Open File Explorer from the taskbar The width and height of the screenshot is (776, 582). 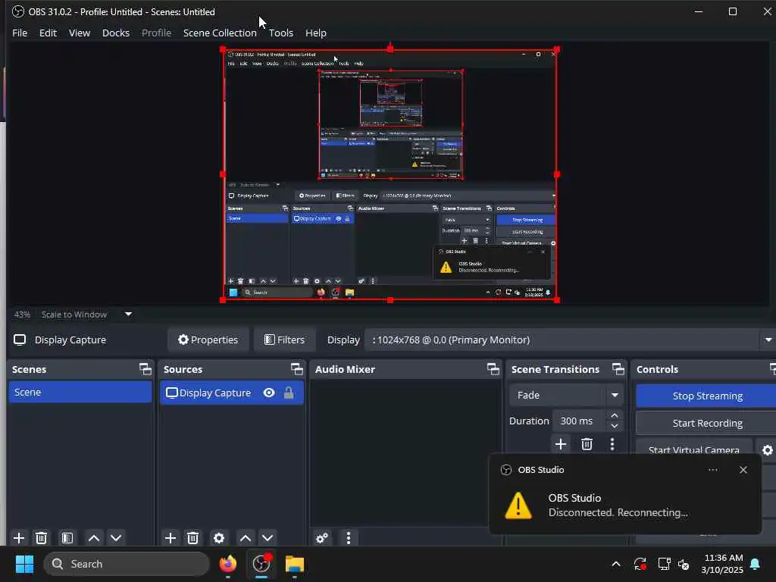(x=295, y=564)
